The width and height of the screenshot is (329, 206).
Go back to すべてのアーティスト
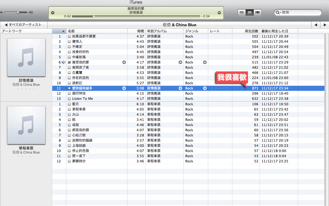(x=24, y=25)
